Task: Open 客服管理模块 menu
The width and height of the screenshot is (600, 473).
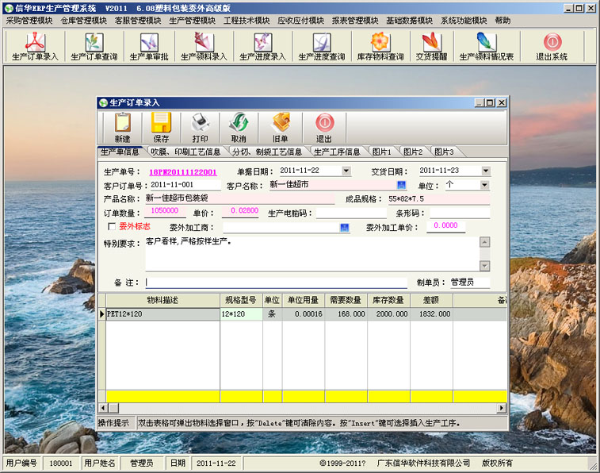Action: (138, 21)
